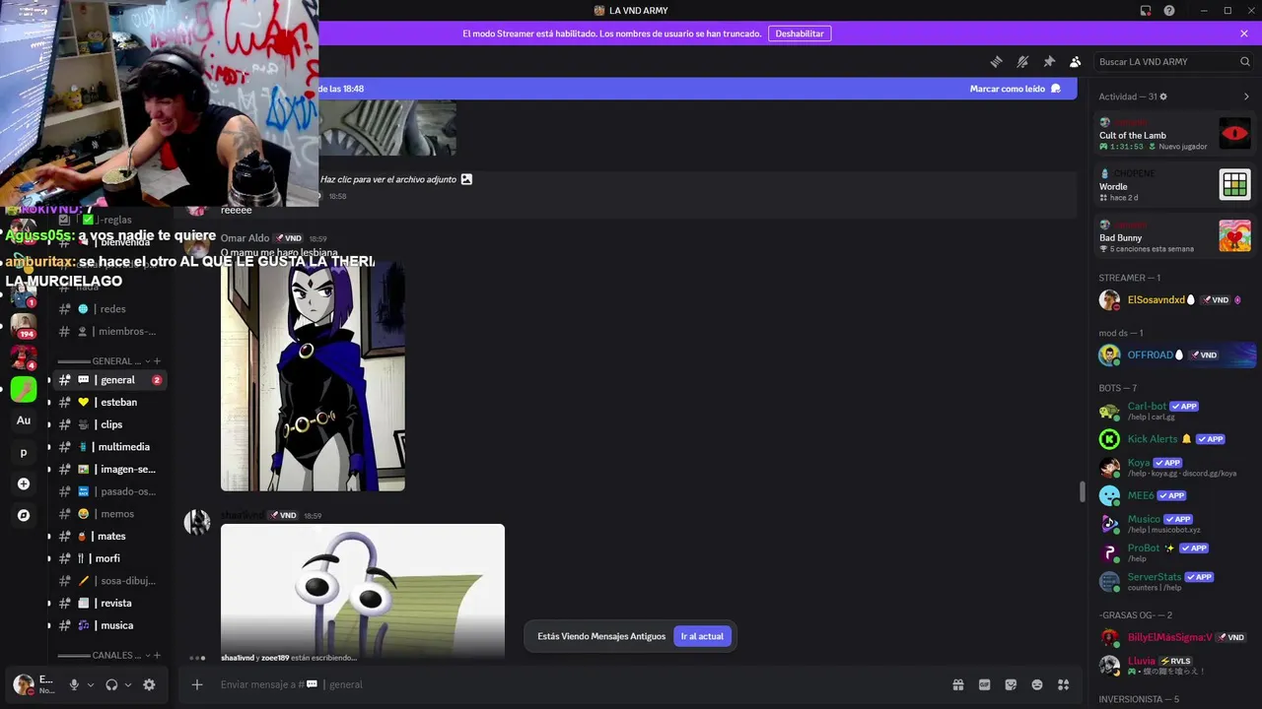
Task: Select the musica channel
Action: 110,625
